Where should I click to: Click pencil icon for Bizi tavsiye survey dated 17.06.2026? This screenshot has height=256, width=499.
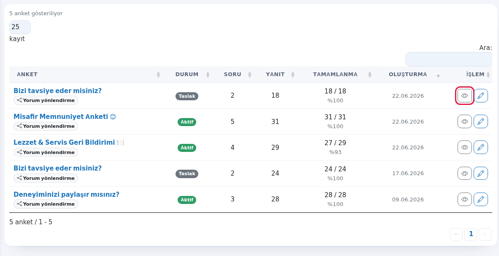[481, 173]
